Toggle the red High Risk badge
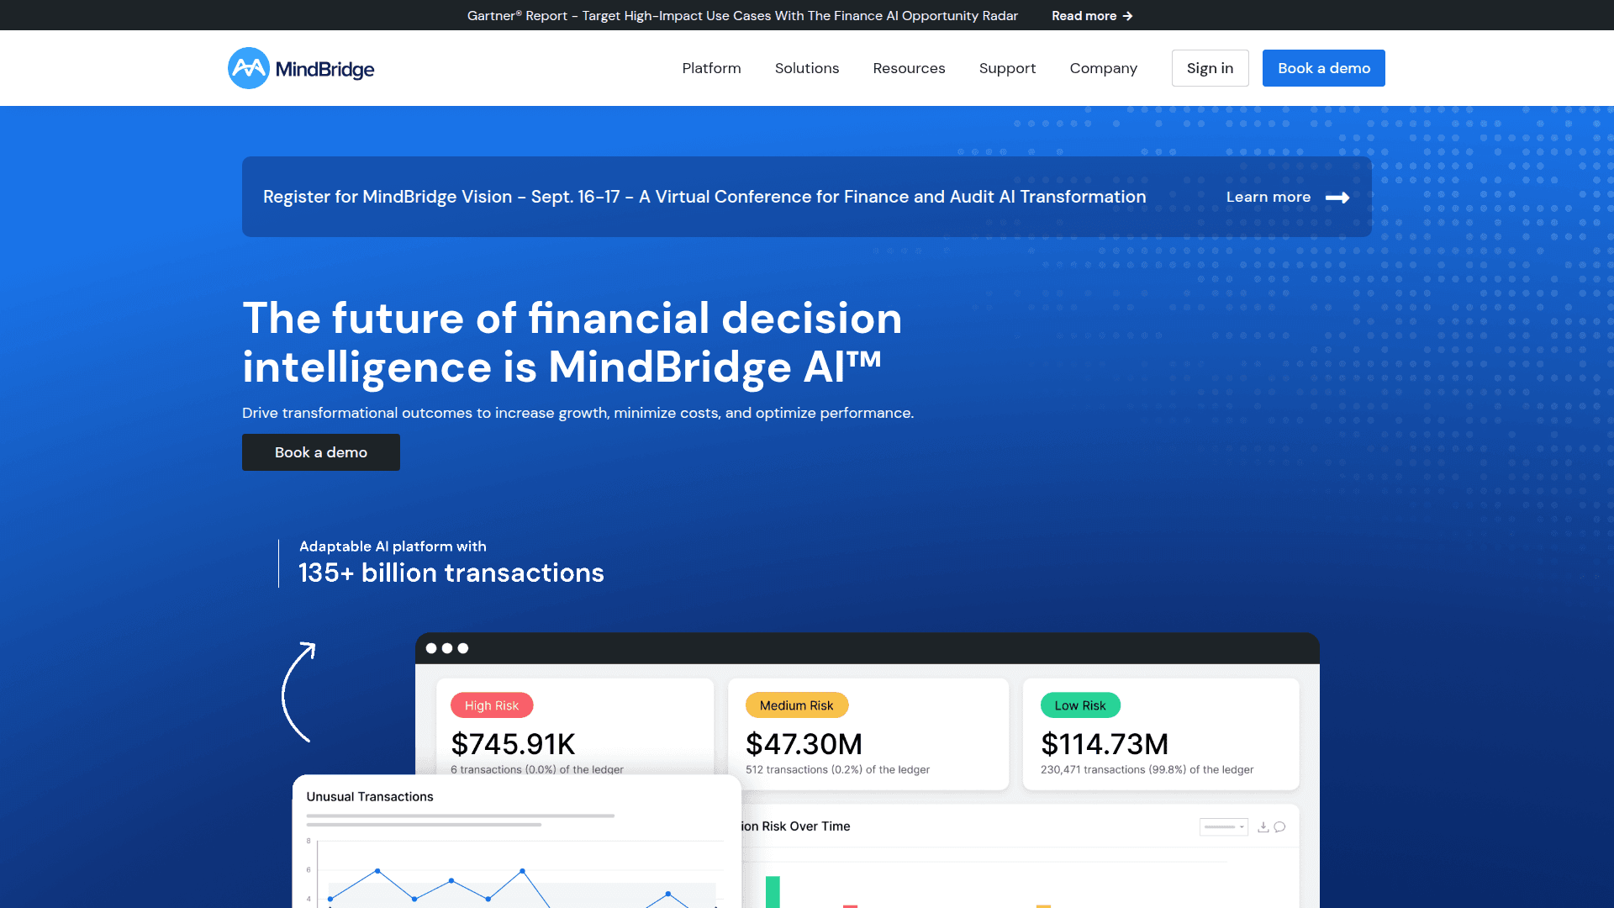The image size is (1614, 908). 492,705
